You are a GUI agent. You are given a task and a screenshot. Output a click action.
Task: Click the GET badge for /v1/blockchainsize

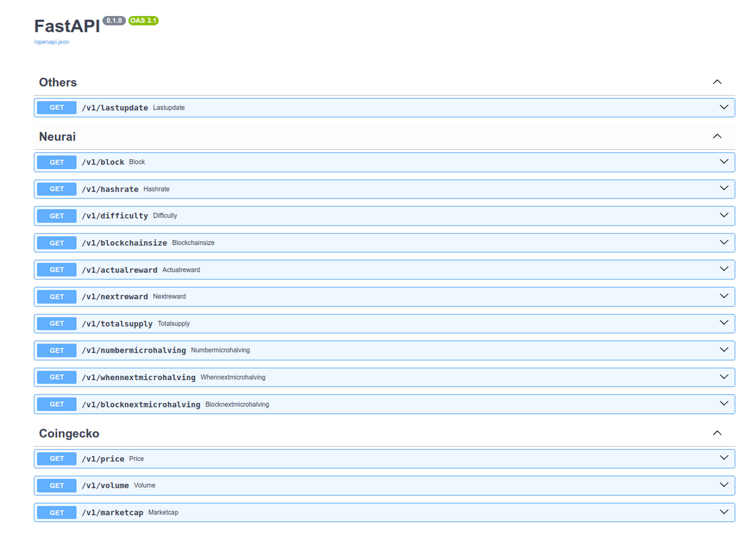pyautogui.click(x=57, y=243)
